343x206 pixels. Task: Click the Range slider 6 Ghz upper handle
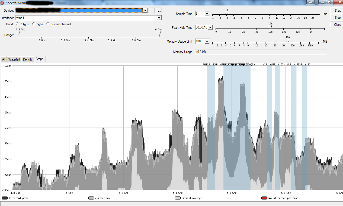pos(159,33)
